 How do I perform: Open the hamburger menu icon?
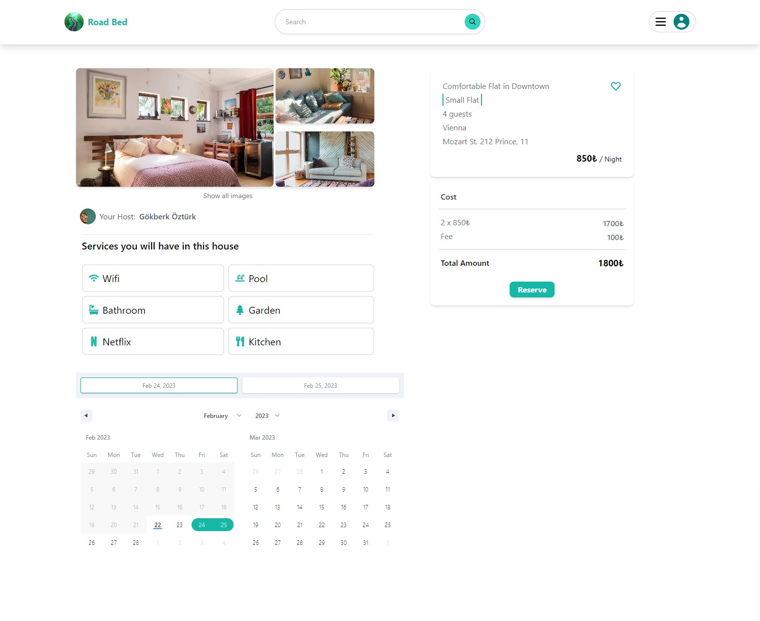[x=661, y=22]
